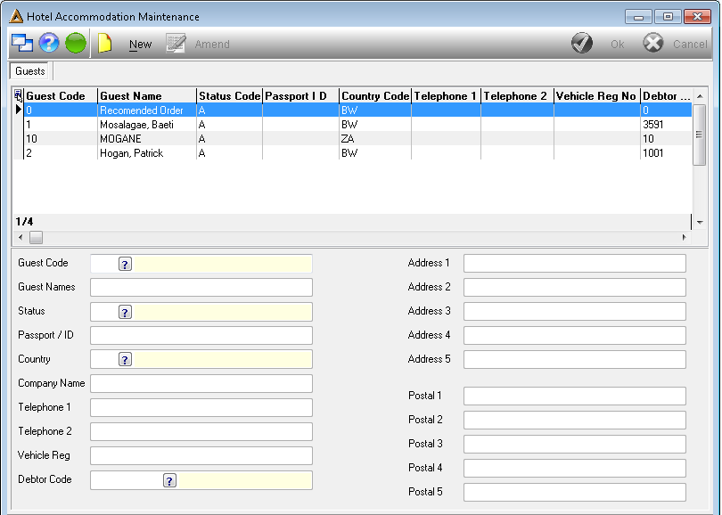Click the yellow New document icon
The image size is (722, 515).
(x=104, y=44)
